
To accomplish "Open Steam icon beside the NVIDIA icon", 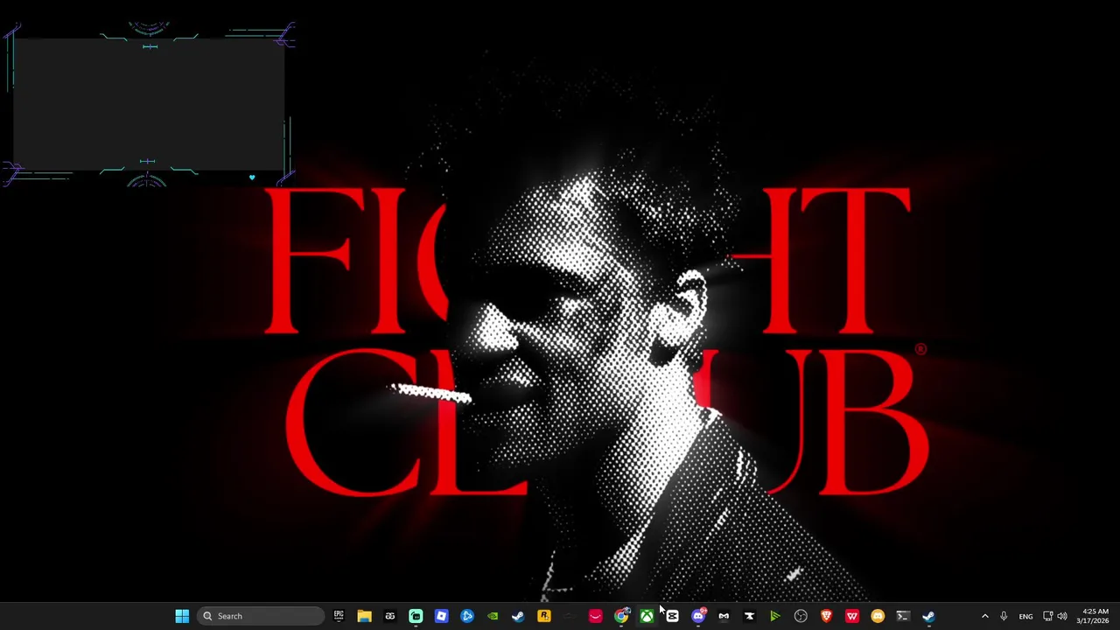I will [x=518, y=616].
